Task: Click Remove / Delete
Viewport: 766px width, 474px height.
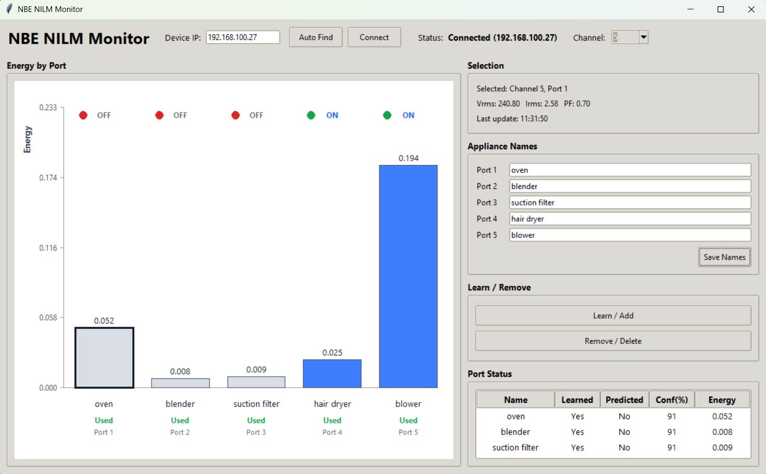Action: pos(612,341)
